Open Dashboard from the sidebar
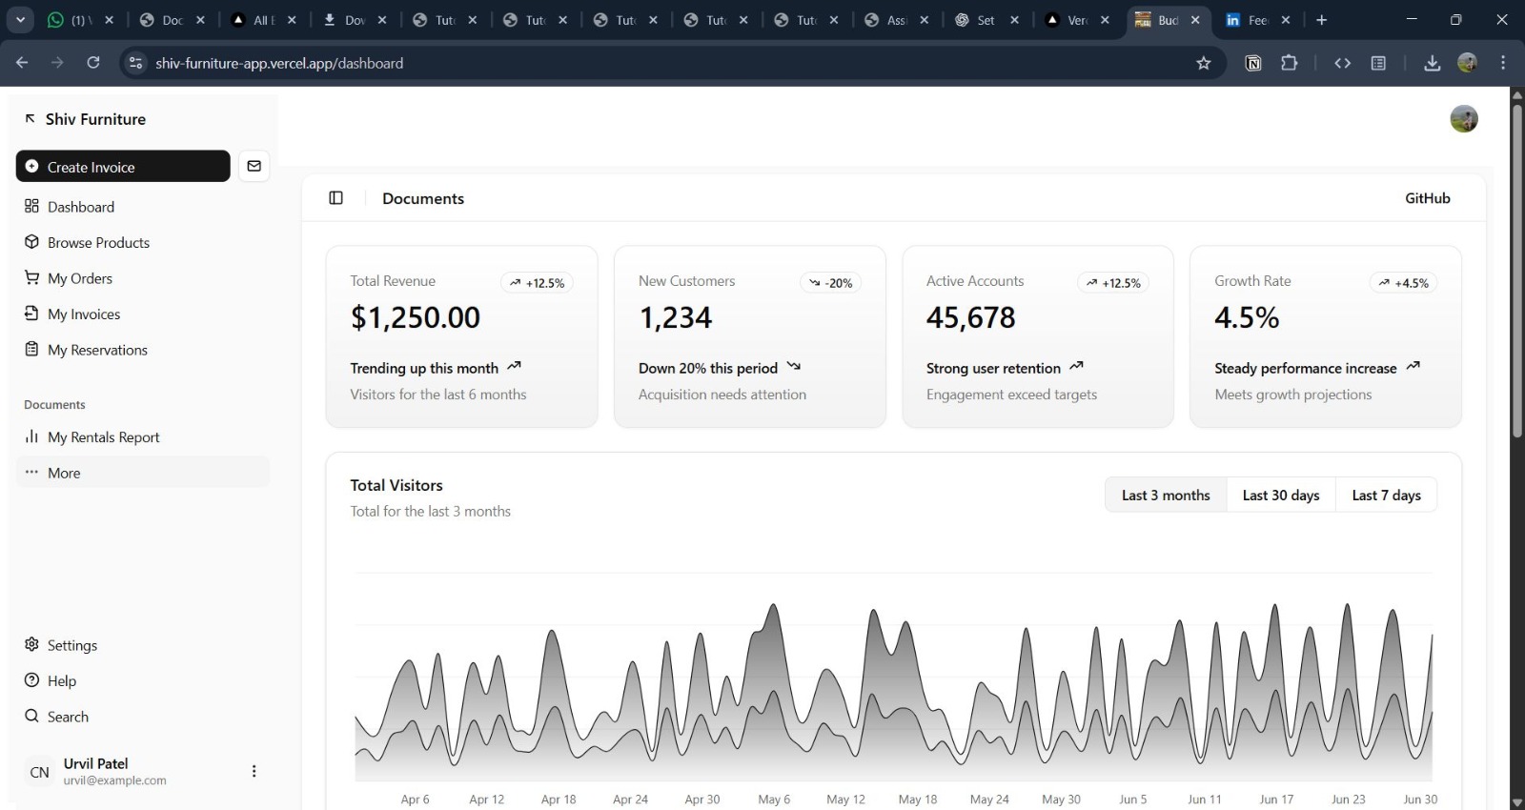Image resolution: width=1525 pixels, height=810 pixels. [x=81, y=207]
